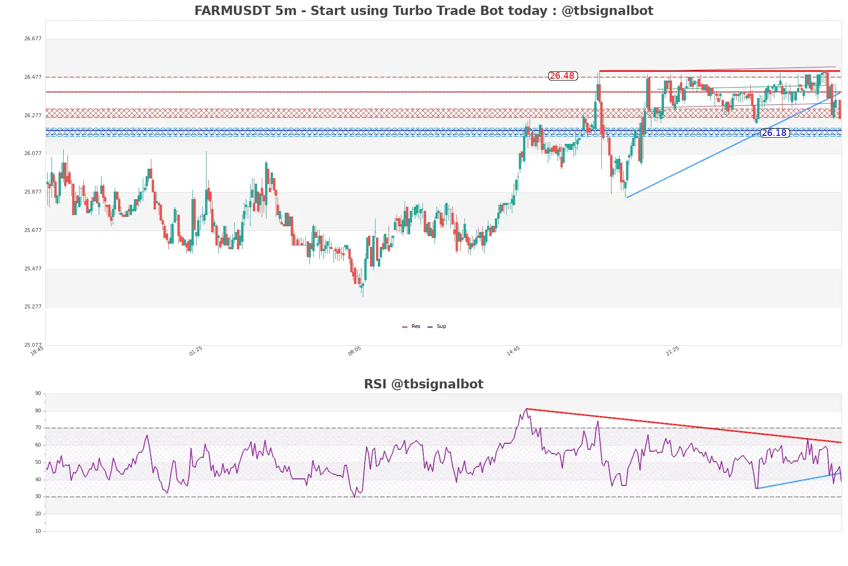Viewport: 848px width, 566px height.
Task: Click the 26.277 price axis label
Action: 33,116
